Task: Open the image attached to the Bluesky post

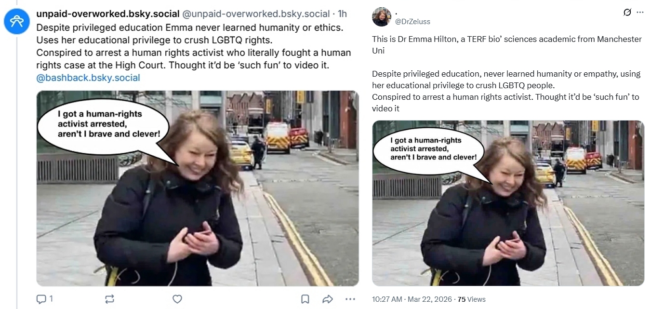Action: pyautogui.click(x=198, y=188)
